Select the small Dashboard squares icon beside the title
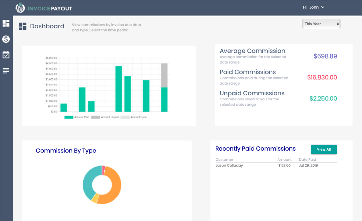The width and height of the screenshot is (362, 221). click(22, 26)
